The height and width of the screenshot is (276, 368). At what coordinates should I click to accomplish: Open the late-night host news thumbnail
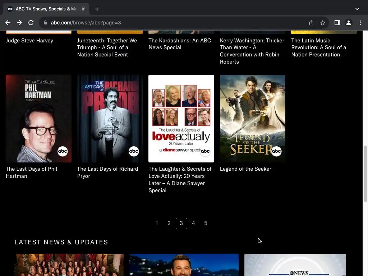(184, 265)
